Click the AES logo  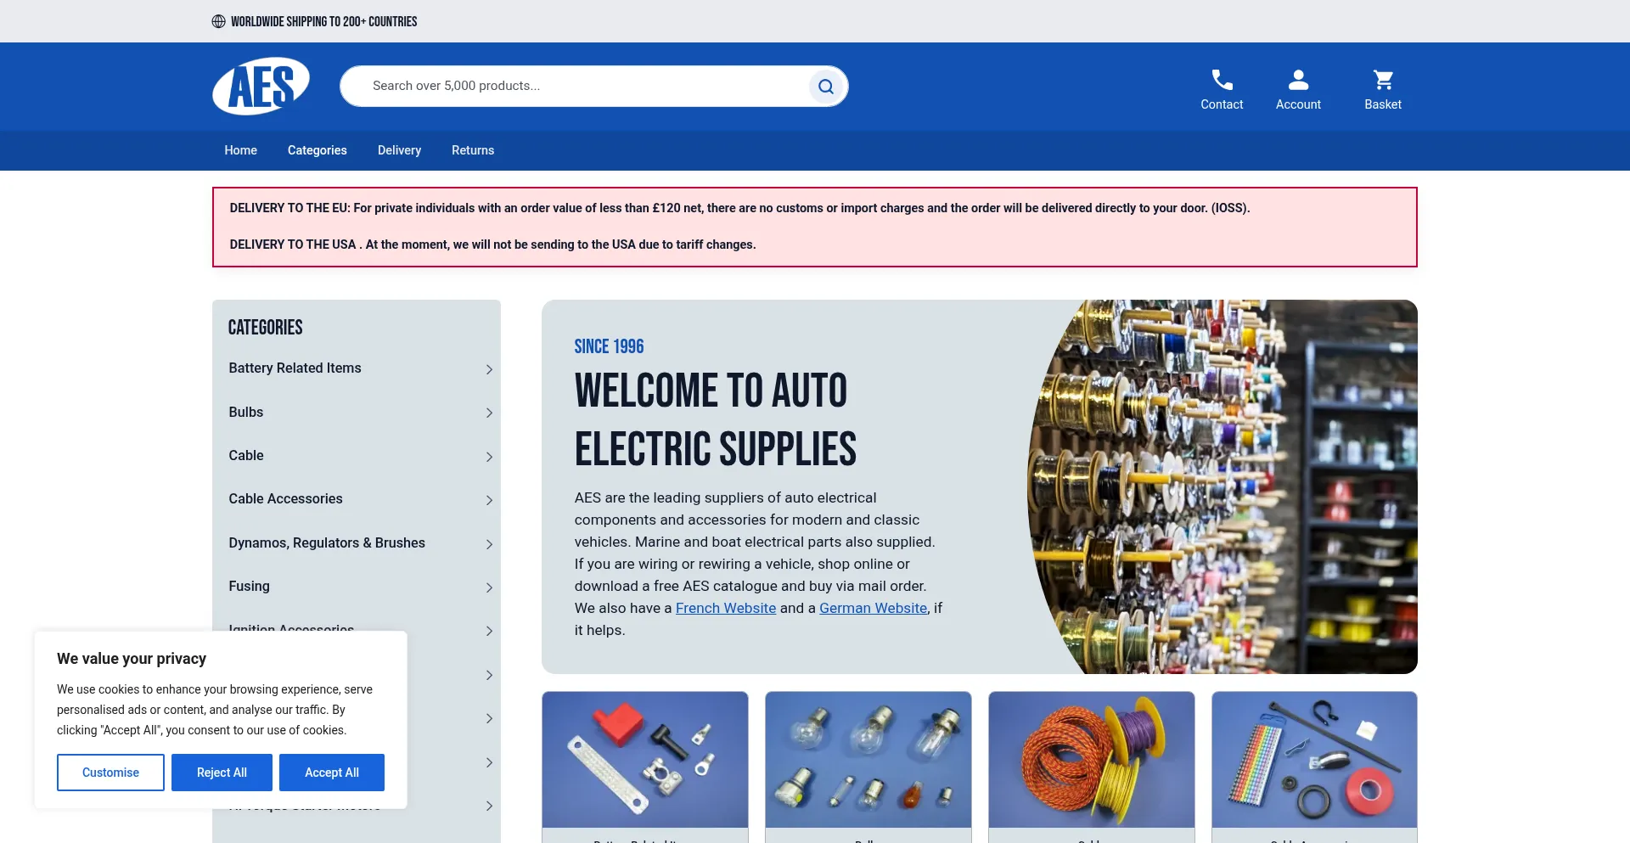tap(261, 86)
